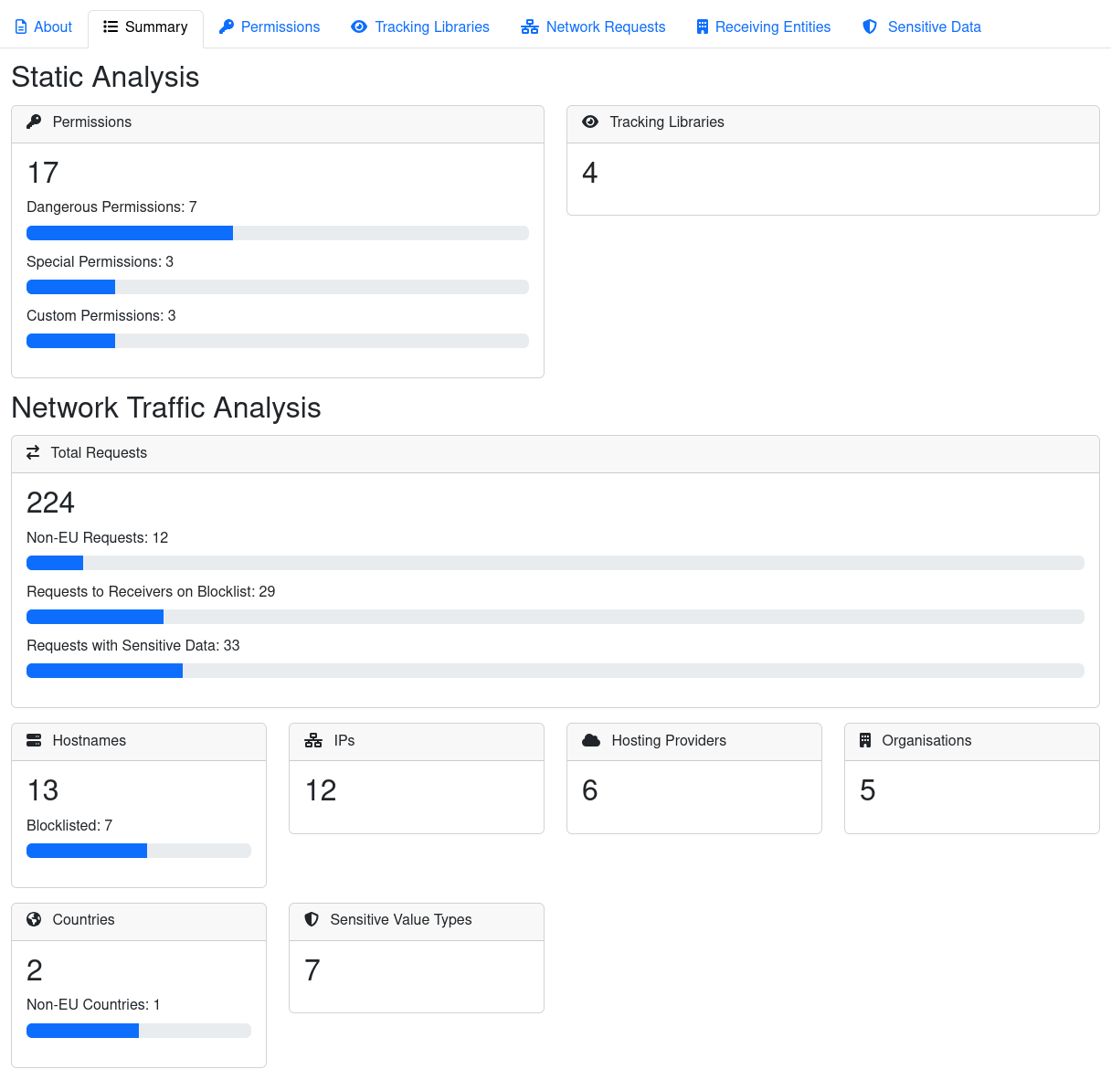Click the exchange arrows icon beside Total Requests
The width and height of the screenshot is (1111, 1080).
(x=33, y=452)
